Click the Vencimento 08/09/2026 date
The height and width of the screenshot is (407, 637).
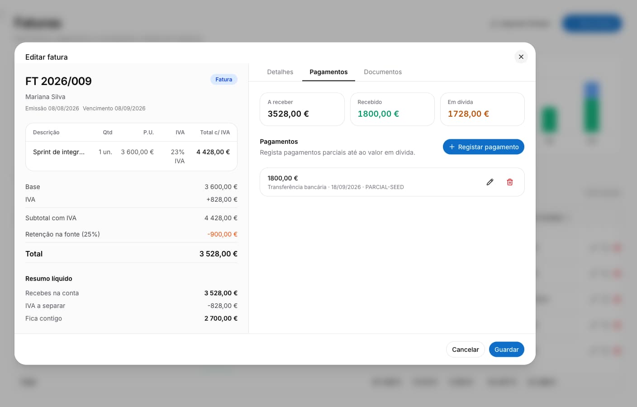pos(114,109)
